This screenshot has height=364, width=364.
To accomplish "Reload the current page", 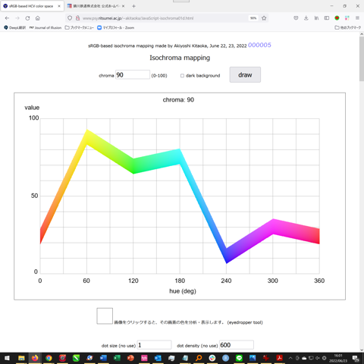I will [27, 18].
